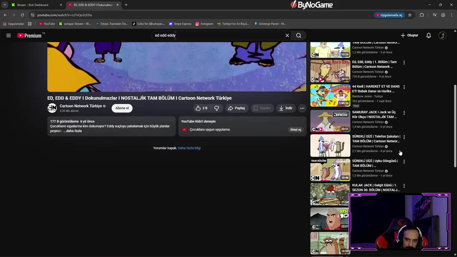Screen dimensions: 457x257
Task: Close the ED, EDD & EDDY tab
Action: click(x=117, y=5)
